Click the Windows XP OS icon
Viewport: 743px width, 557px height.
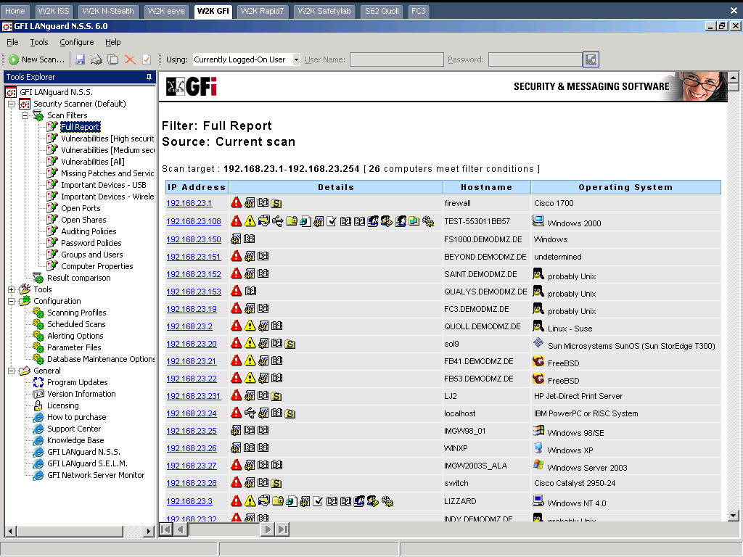pyautogui.click(x=538, y=447)
